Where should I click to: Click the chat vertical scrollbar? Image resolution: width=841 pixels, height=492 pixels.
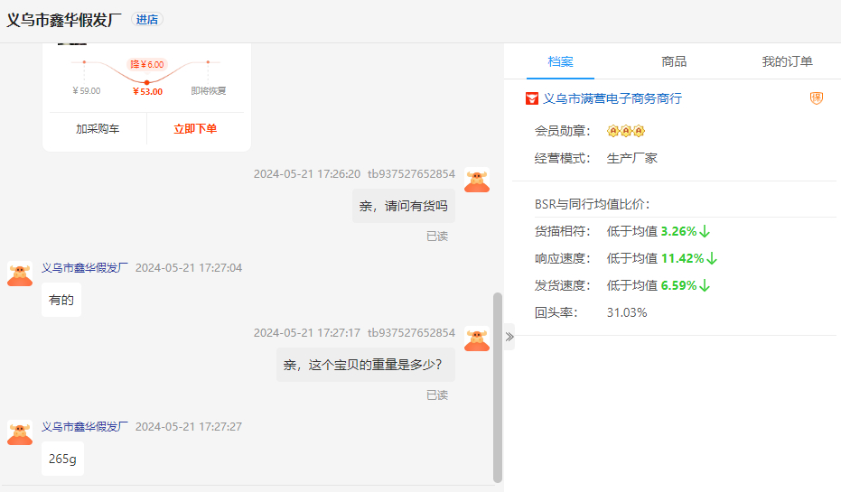click(498, 386)
